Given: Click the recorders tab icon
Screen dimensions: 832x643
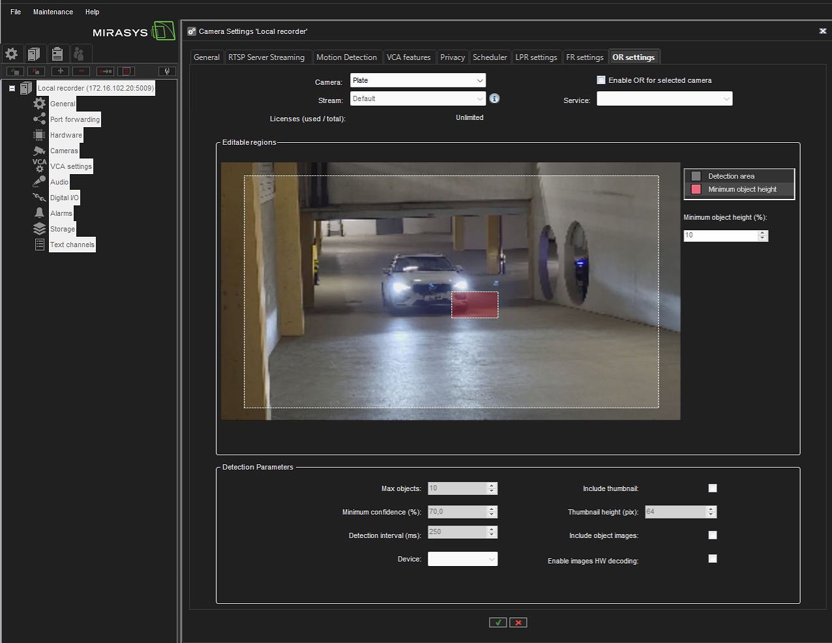Looking at the screenshot, I should click(x=34, y=53).
